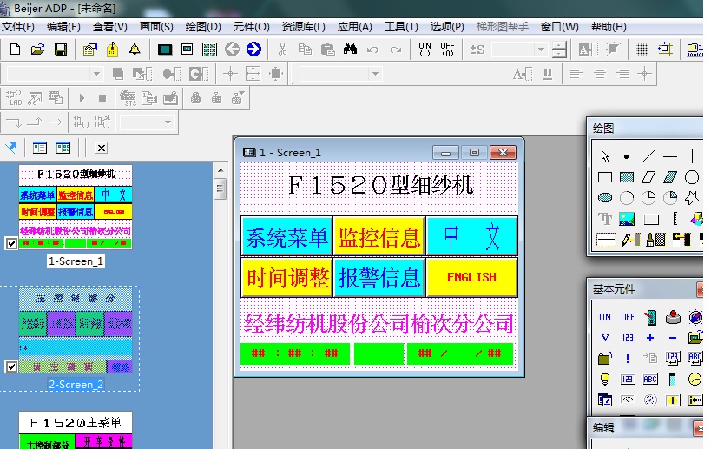Open the dropdown next to ±S
This screenshot has height=449, width=711.
[x=541, y=50]
